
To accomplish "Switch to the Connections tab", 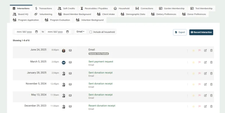I will coord(144,8).
